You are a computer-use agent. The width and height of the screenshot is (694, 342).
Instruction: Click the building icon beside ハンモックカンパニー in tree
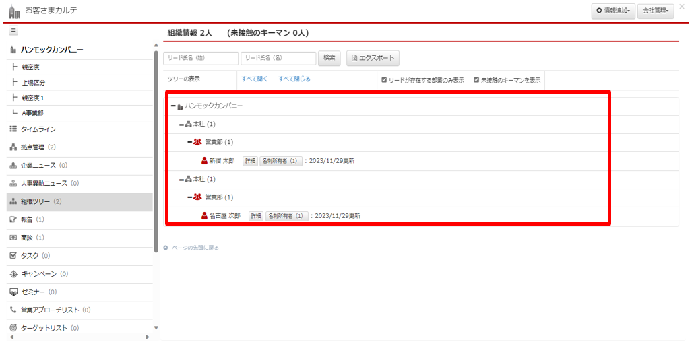coord(181,106)
